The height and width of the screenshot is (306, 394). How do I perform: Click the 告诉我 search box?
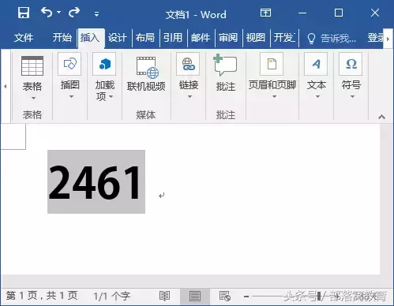pos(332,39)
